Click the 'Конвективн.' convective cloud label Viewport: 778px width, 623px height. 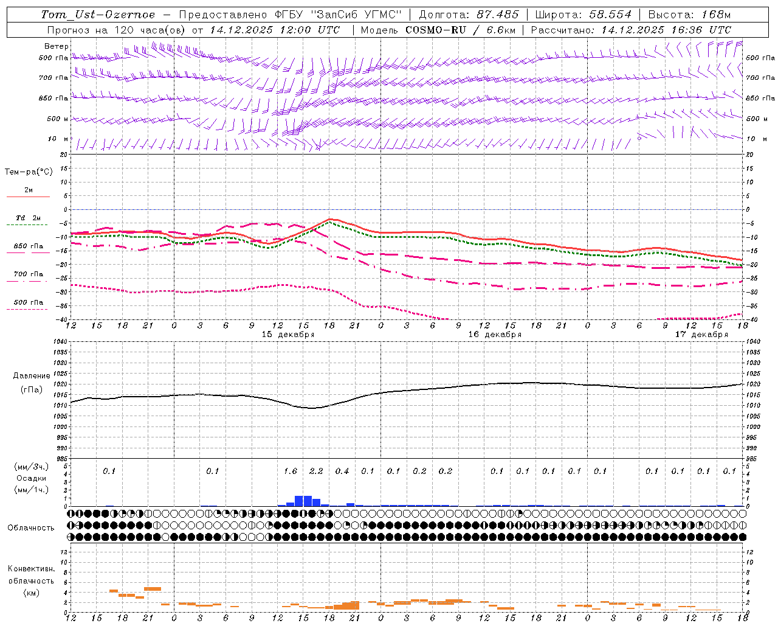31,569
